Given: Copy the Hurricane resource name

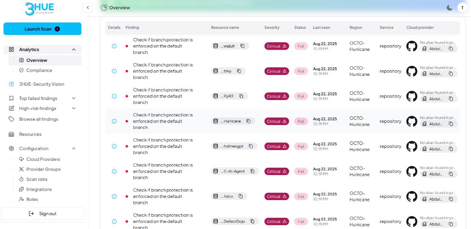Looking at the screenshot, I should click(x=248, y=121).
